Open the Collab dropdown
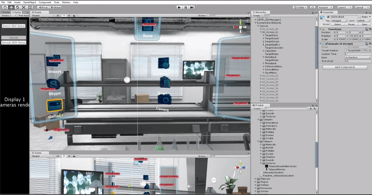 300,7
